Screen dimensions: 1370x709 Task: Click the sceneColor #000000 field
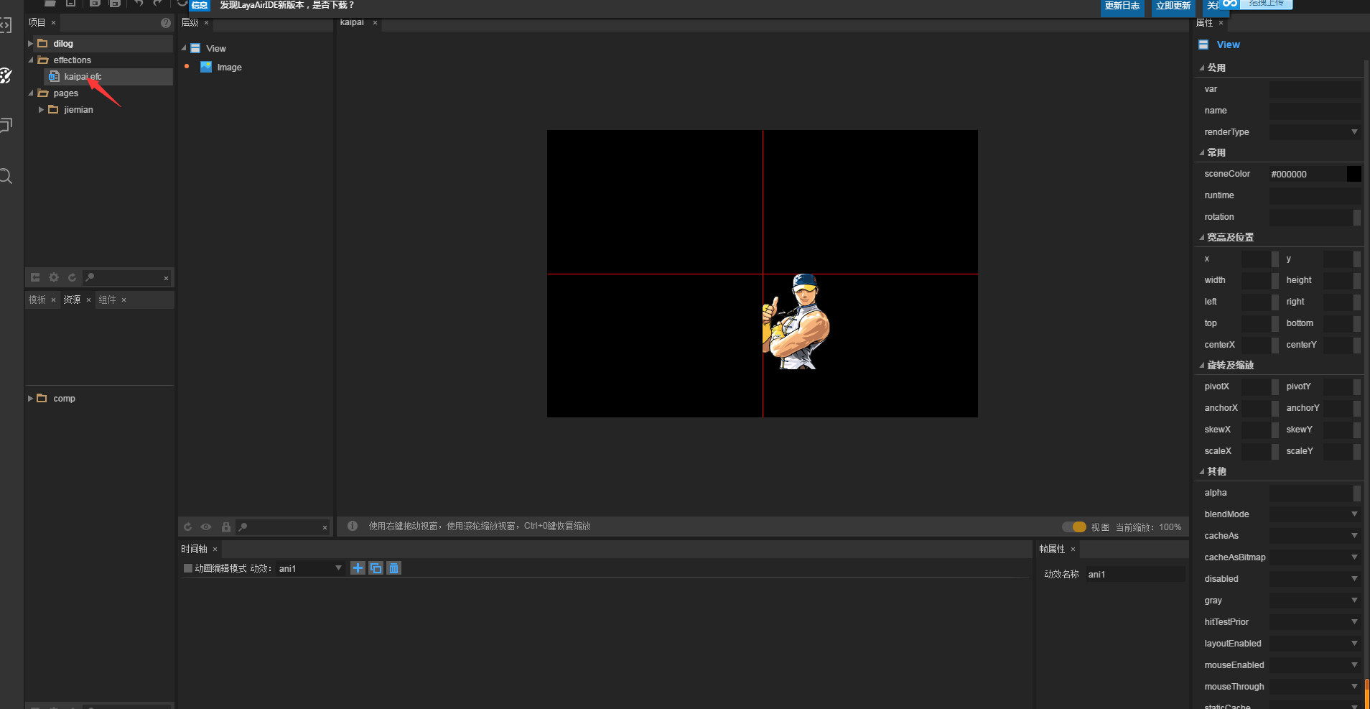tap(1307, 174)
